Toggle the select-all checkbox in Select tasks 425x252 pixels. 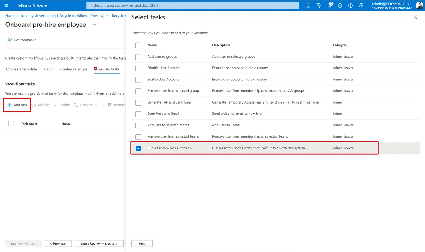[x=138, y=45]
